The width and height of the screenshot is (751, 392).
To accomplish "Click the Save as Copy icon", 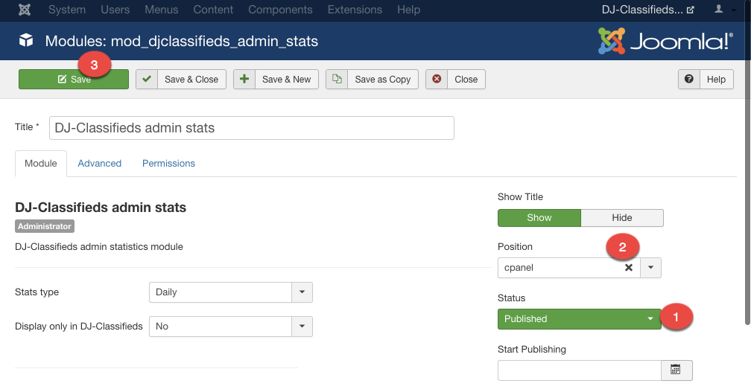I will click(337, 80).
